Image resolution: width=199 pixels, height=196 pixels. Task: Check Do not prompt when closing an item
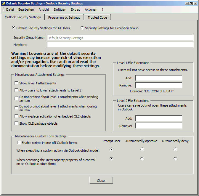pos(16,108)
